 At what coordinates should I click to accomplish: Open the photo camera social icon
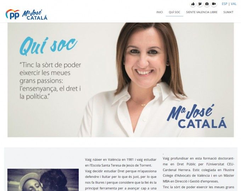point(207,4)
